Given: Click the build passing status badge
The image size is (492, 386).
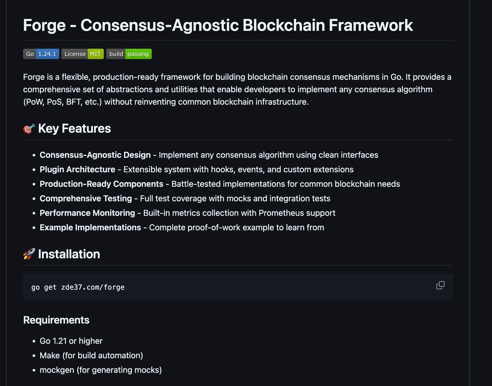Looking at the screenshot, I should [x=129, y=54].
